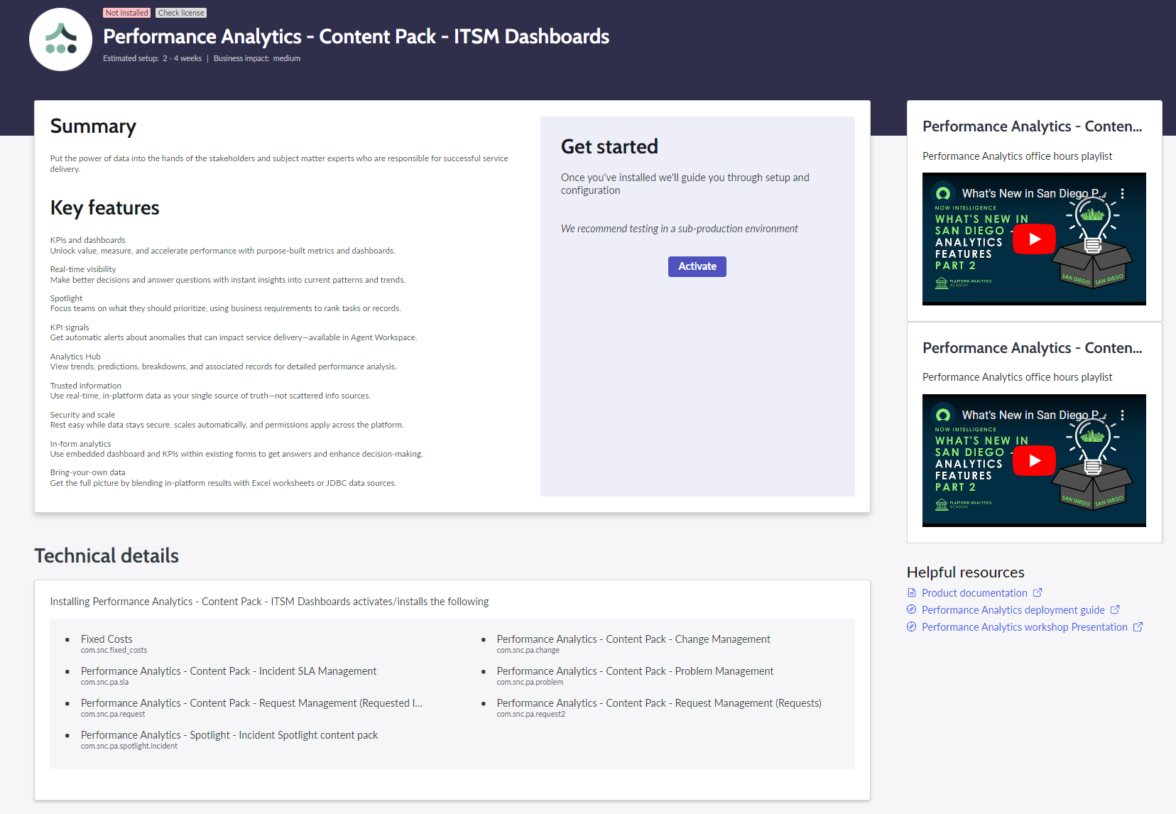Click channel avatar icon on first video
Image resolution: width=1176 pixels, height=814 pixels.
pos(943,193)
